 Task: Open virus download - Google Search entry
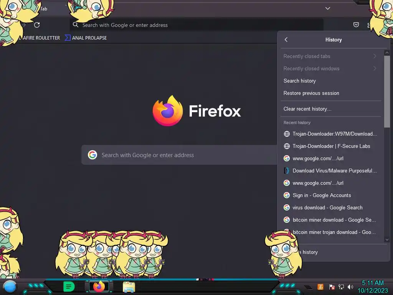330,207
